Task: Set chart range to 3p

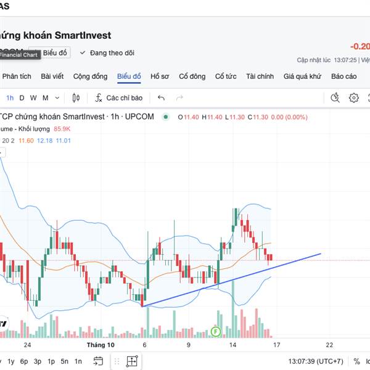Action: 38,361
